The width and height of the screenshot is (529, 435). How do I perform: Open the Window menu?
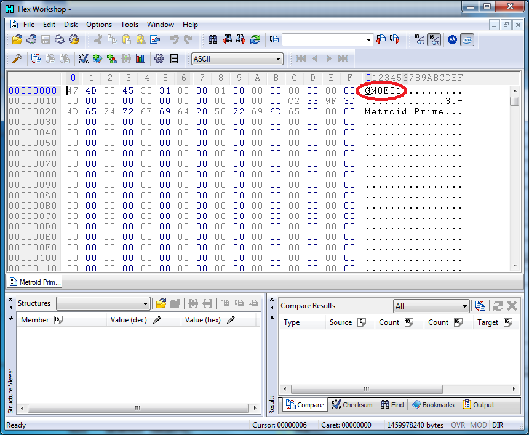pyautogui.click(x=161, y=25)
